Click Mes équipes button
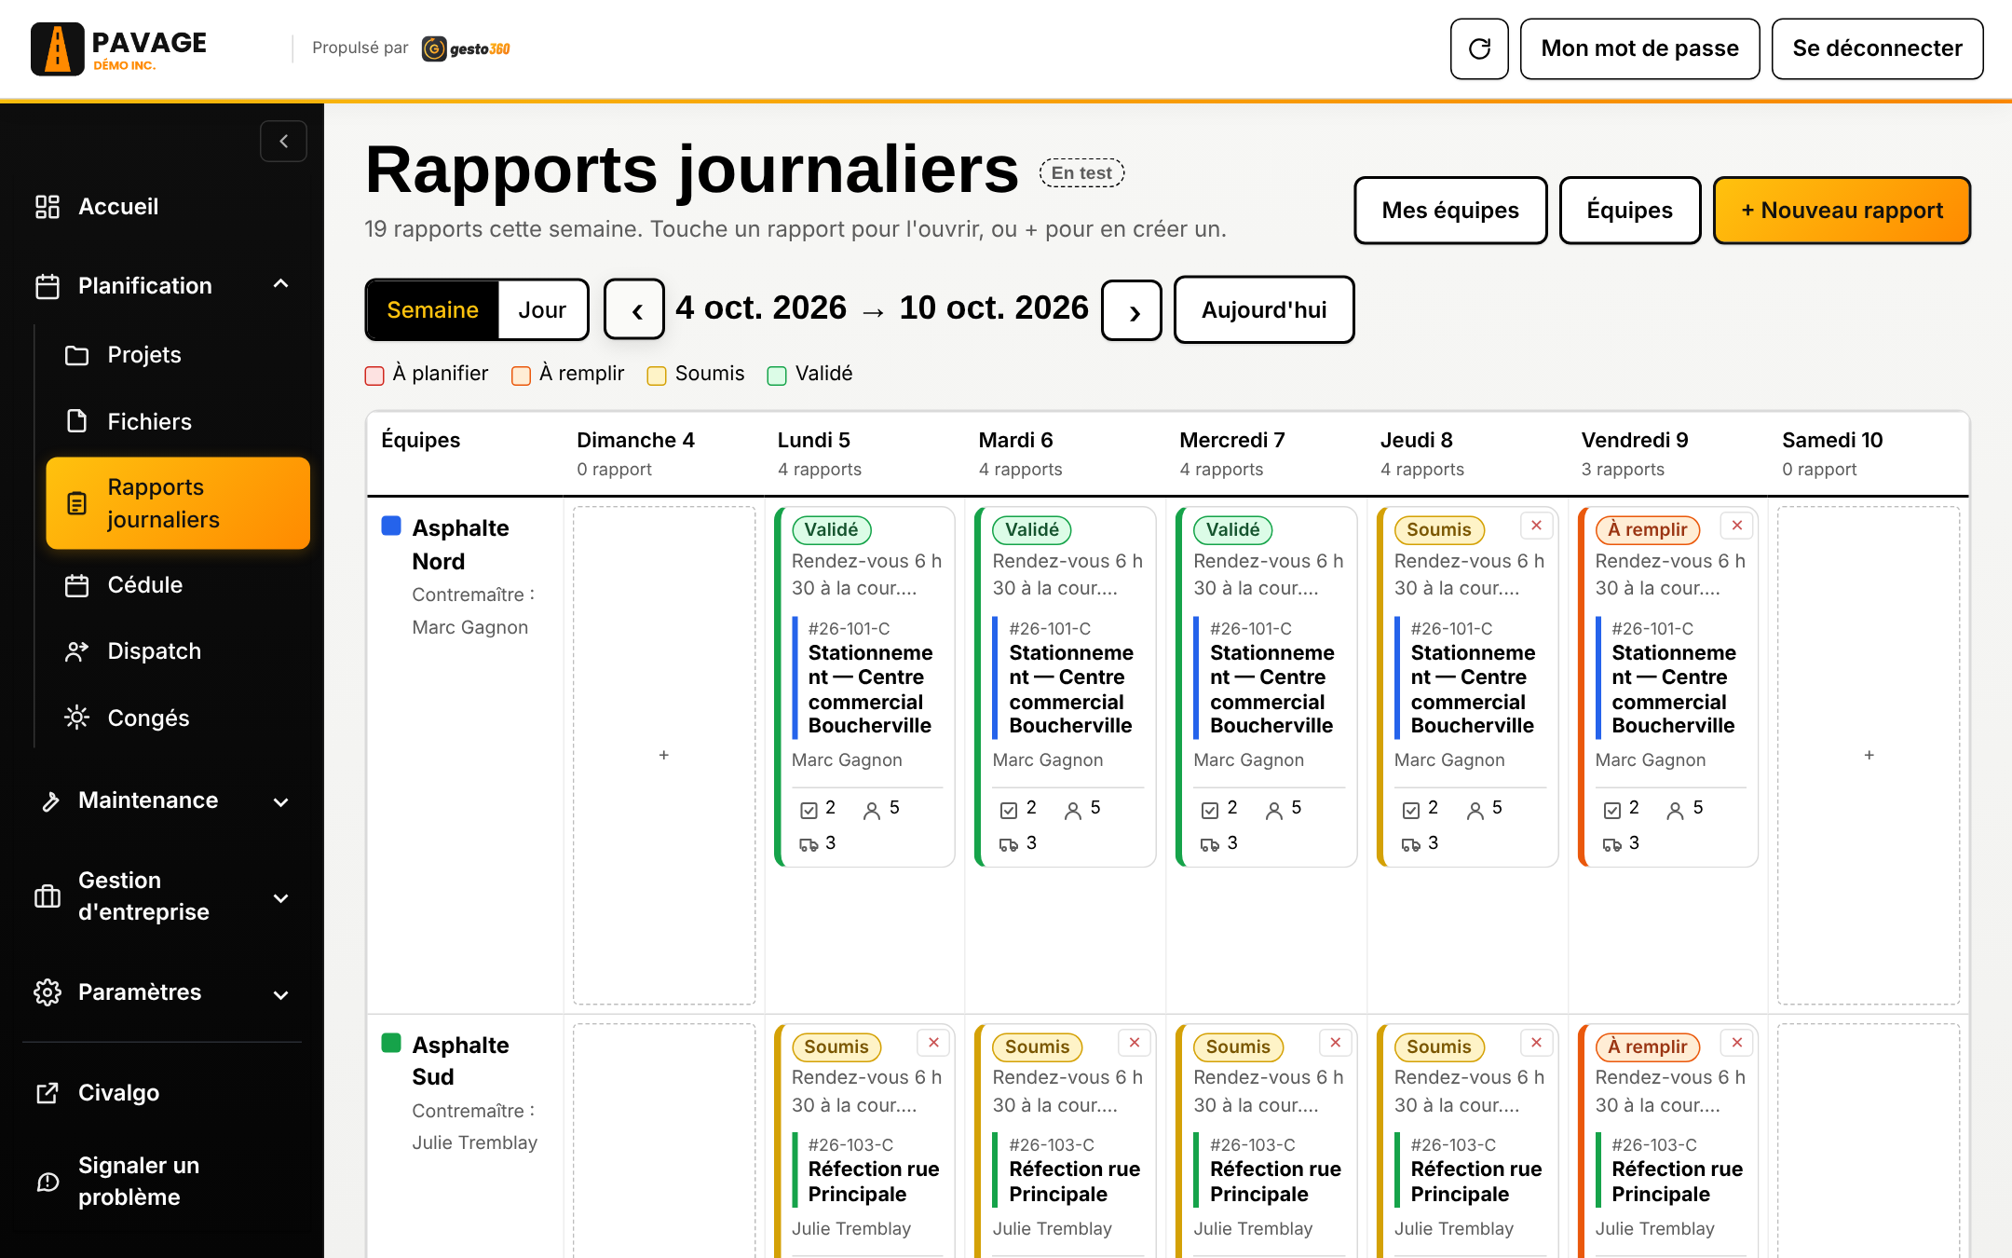The image size is (2012, 1258). pos(1450,211)
